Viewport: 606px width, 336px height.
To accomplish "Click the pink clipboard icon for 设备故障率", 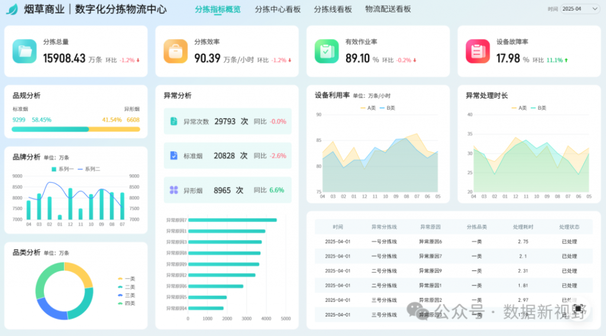I will (x=478, y=51).
